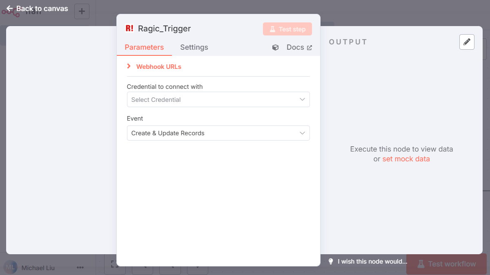The width and height of the screenshot is (490, 275).
Task: Click the pencil edit icon in Output panel
Action: pos(467,42)
